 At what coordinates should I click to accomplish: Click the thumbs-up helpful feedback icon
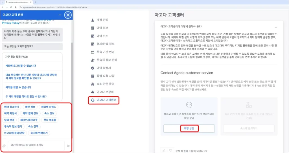(x=164, y=151)
